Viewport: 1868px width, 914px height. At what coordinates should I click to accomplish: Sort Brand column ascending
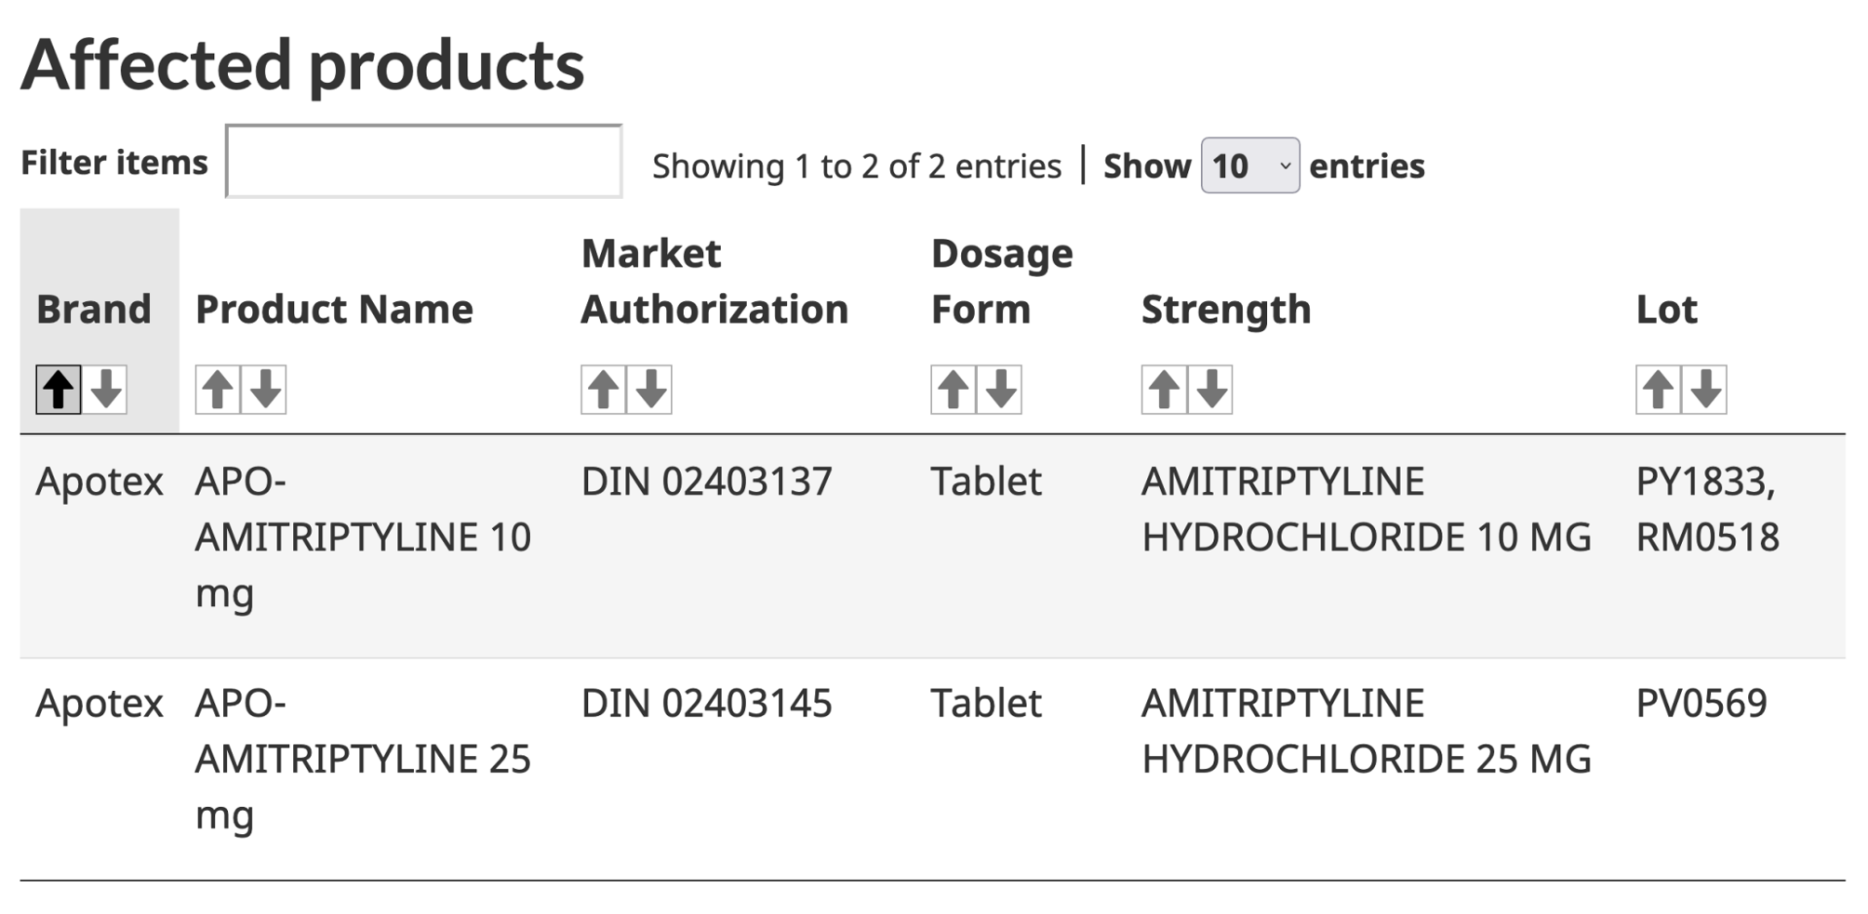point(58,389)
